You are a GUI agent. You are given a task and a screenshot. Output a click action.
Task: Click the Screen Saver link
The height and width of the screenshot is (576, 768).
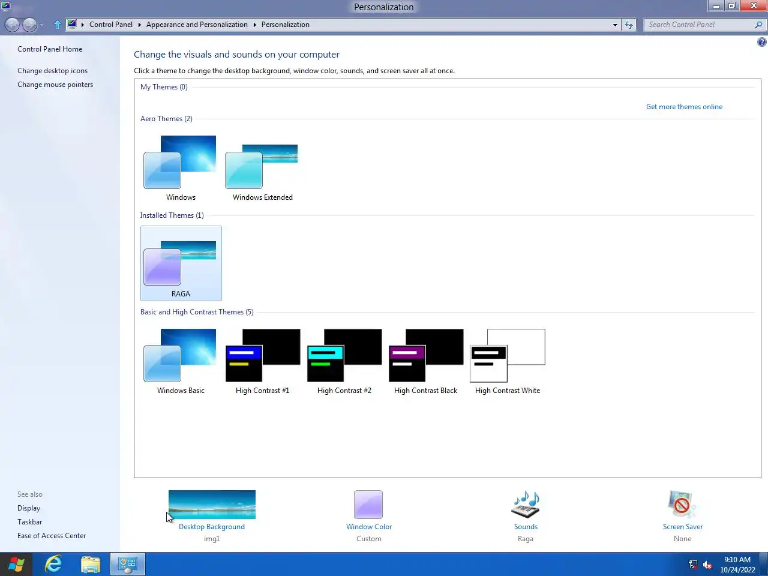point(683,527)
